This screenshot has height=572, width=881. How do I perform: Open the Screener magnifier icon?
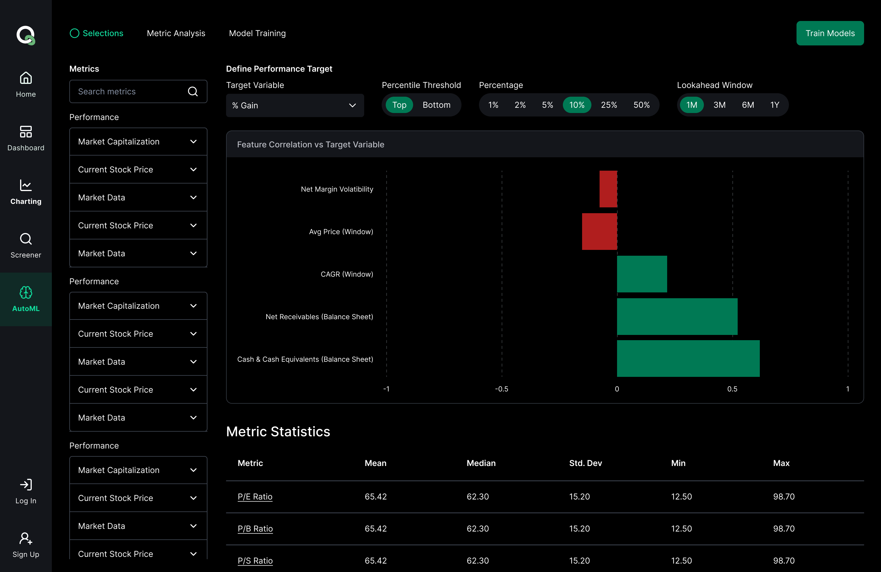[26, 239]
